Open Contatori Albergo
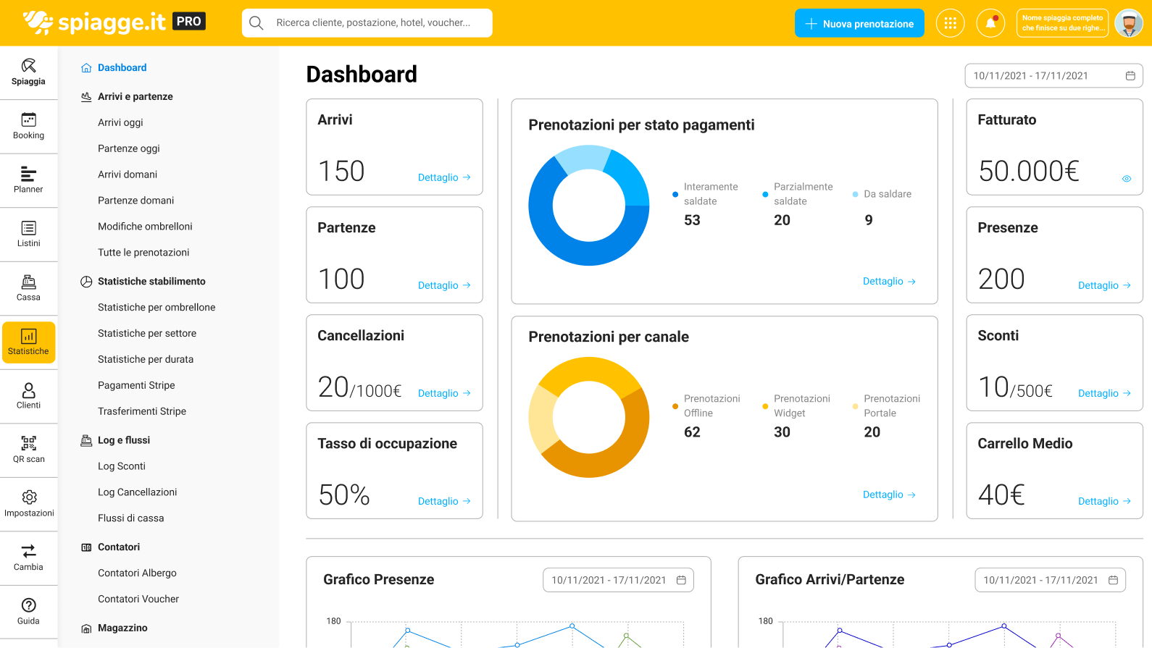Image resolution: width=1152 pixels, height=648 pixels. coord(137,574)
